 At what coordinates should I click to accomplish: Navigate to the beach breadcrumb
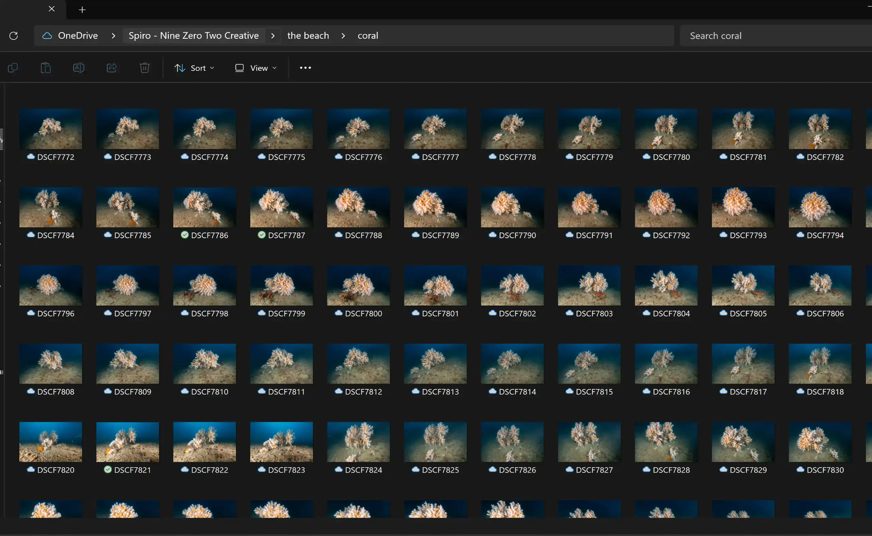(x=308, y=36)
